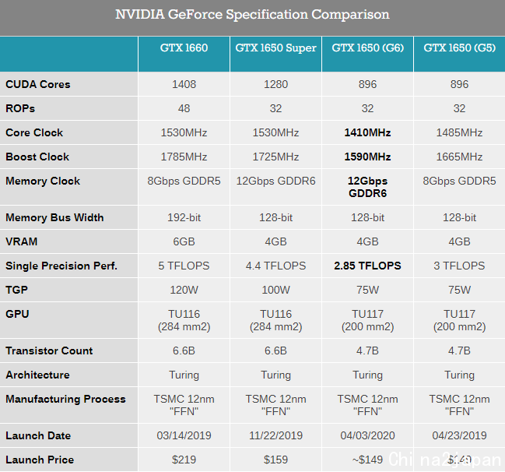Image resolution: width=505 pixels, height=472 pixels.
Task: Select the TU117 cell for GTX 1650 (G6)
Action: tap(367, 320)
